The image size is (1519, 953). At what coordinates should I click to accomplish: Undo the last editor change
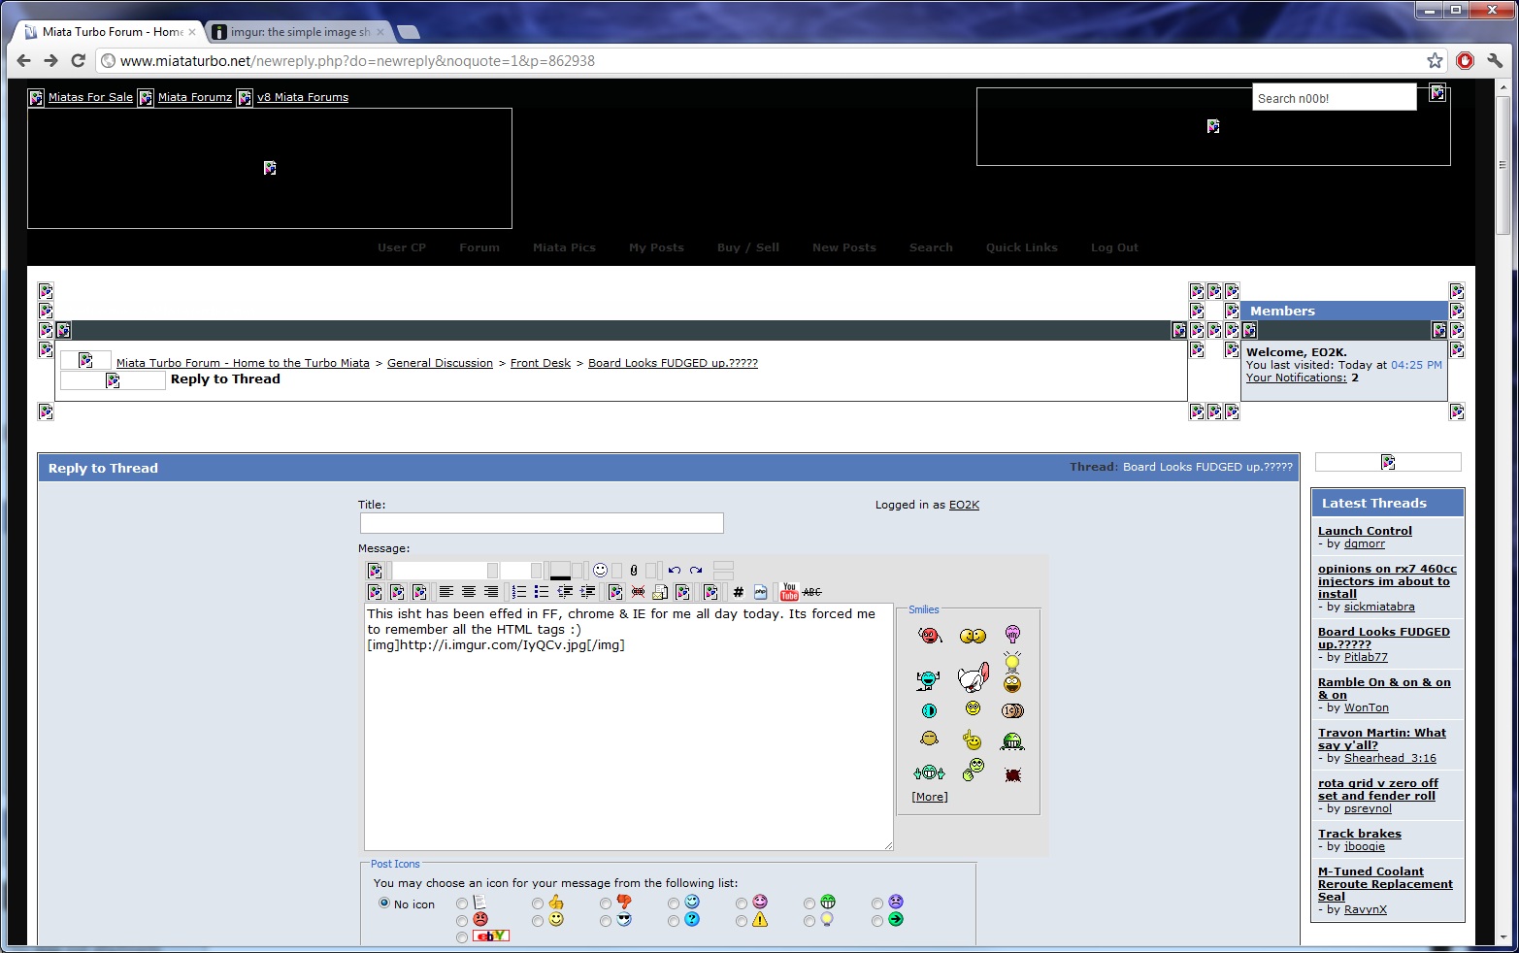[x=674, y=571]
